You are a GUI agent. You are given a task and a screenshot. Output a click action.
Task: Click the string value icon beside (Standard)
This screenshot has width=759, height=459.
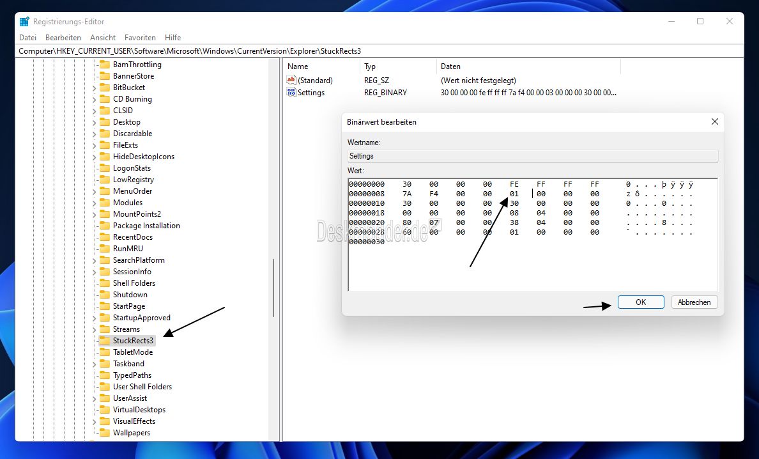point(291,80)
